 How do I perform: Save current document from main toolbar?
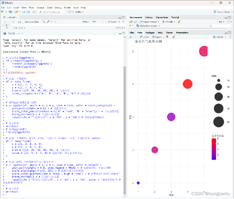23,12
